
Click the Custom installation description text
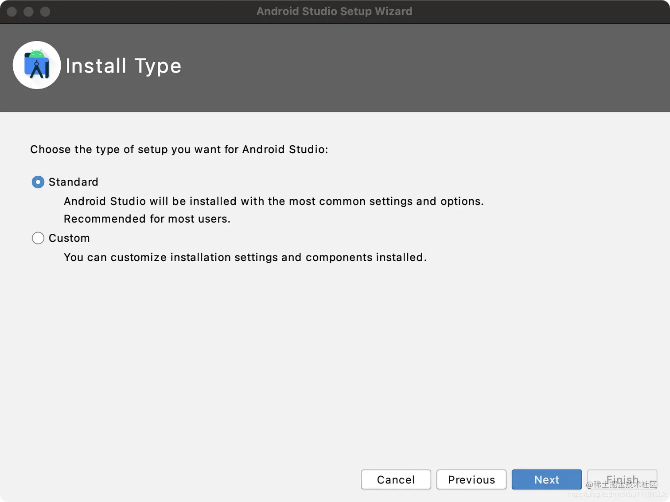[245, 257]
